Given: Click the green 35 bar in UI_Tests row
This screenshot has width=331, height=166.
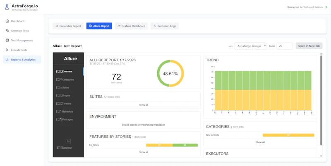Looking at the screenshot, I should click(185, 145).
